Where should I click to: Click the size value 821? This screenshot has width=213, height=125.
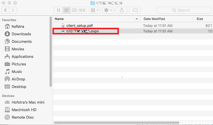point(209,26)
